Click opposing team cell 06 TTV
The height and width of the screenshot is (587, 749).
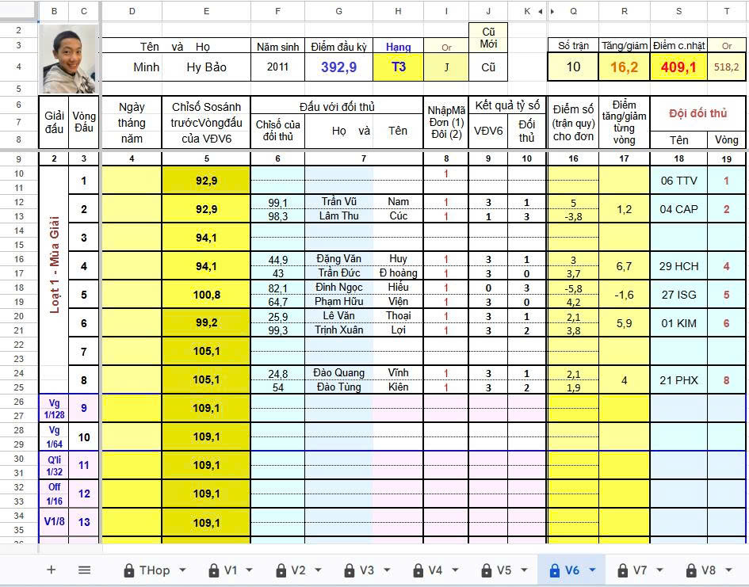678,181
